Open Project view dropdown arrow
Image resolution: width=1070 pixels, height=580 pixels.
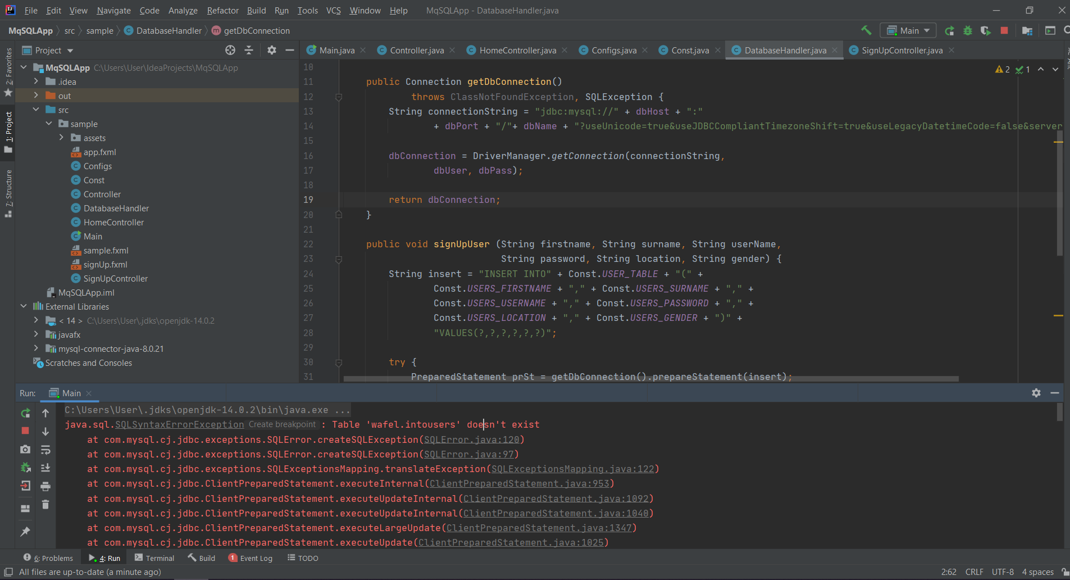(x=70, y=51)
